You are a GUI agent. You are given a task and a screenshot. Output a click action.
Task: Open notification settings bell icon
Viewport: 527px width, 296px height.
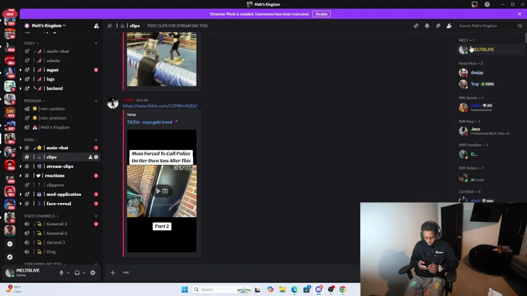(427, 25)
